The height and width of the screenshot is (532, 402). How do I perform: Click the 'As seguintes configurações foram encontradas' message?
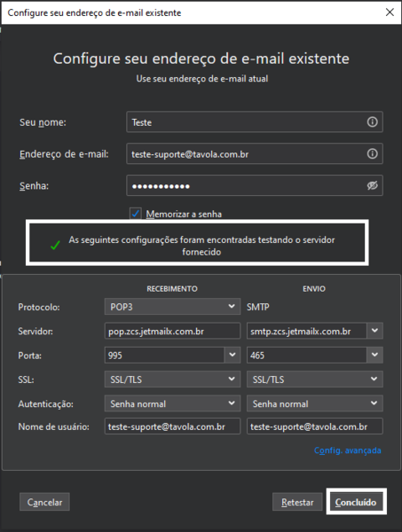tap(201, 246)
